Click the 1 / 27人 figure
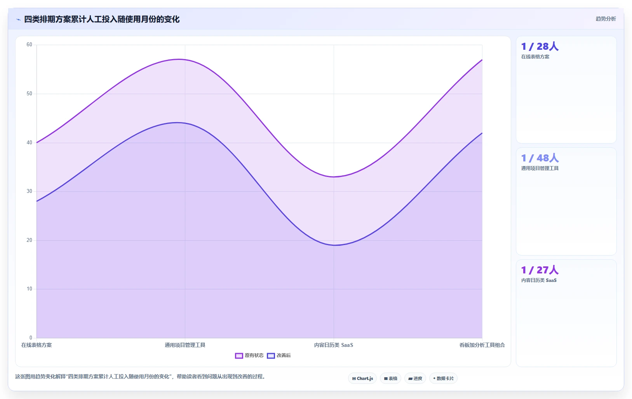632x399 pixels. (x=540, y=270)
